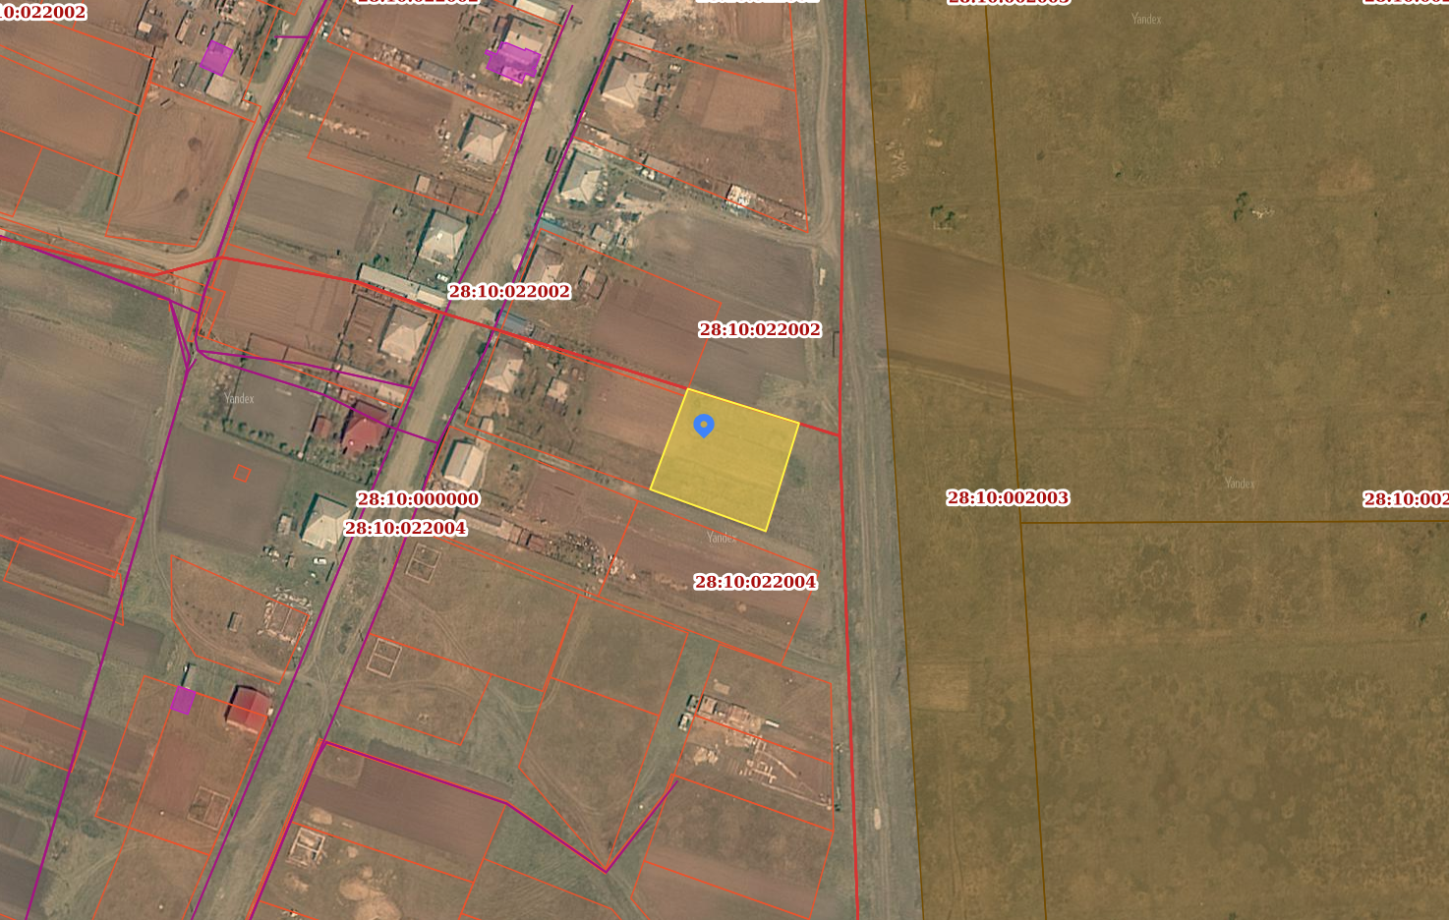
Task: Select the magenta-highlighted building in the top-left corner
Action: [x=216, y=58]
